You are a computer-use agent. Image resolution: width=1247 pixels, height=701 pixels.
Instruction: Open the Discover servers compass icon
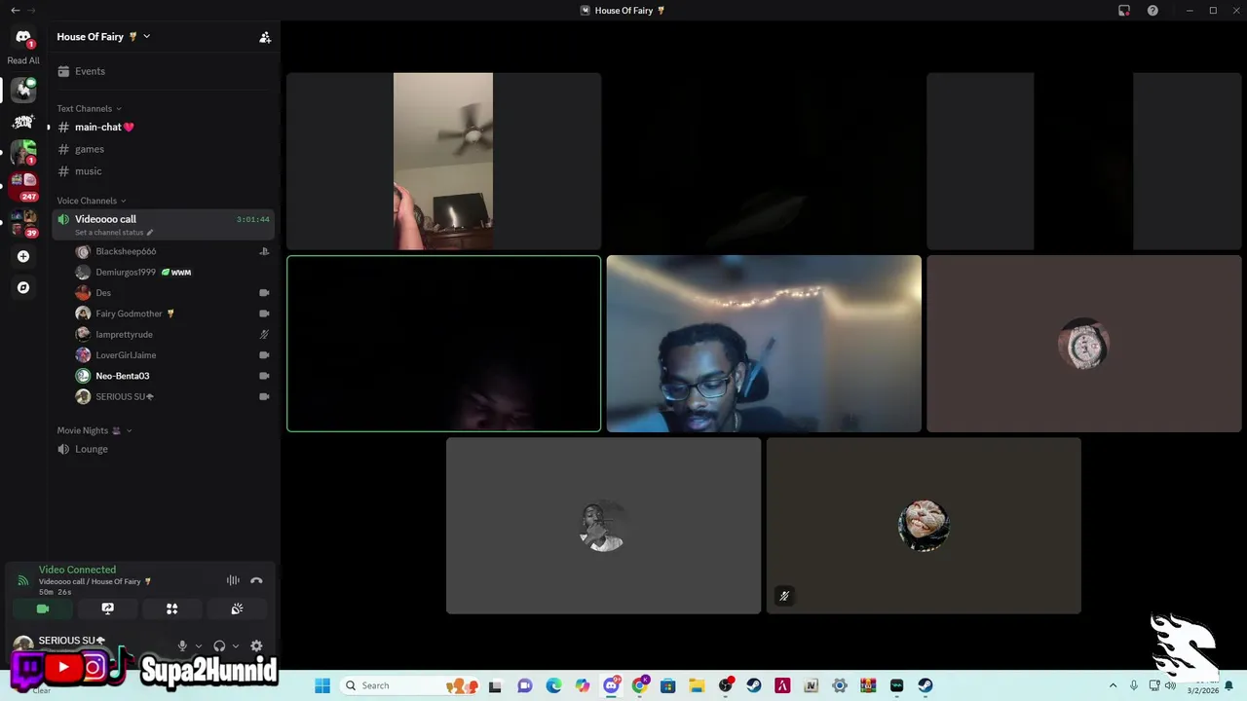point(23,287)
